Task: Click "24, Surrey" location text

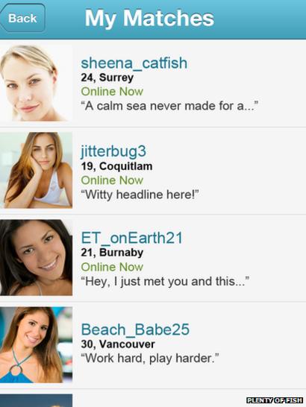Action: (x=107, y=78)
